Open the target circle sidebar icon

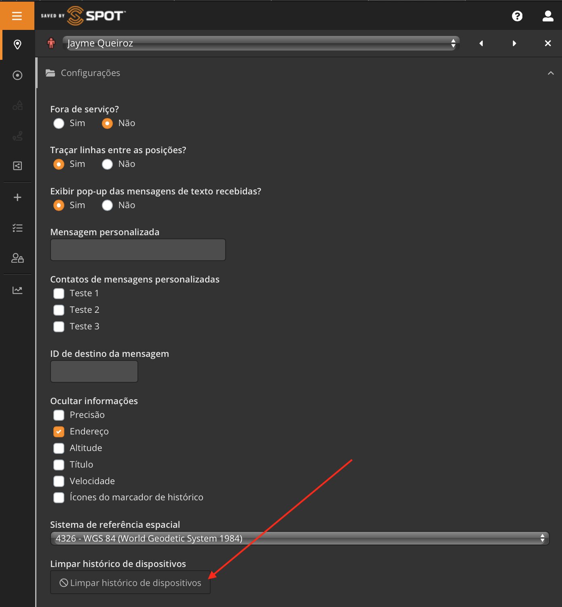17,75
